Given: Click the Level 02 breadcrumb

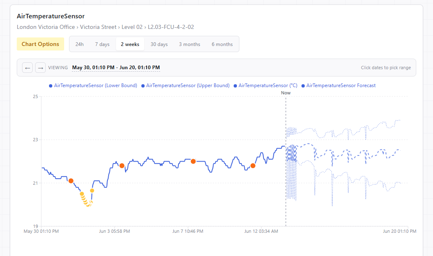Looking at the screenshot, I should tap(132, 27).
